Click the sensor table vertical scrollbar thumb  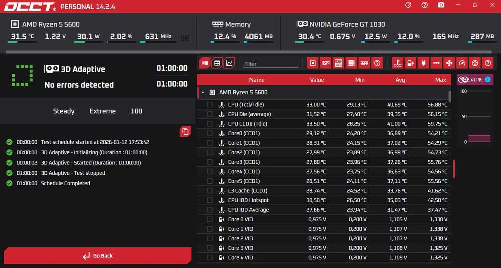(x=450, y=97)
